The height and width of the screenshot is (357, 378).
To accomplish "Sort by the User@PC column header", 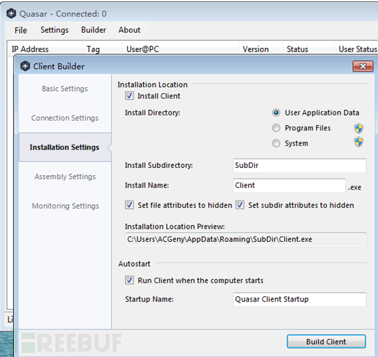I will tap(180, 49).
